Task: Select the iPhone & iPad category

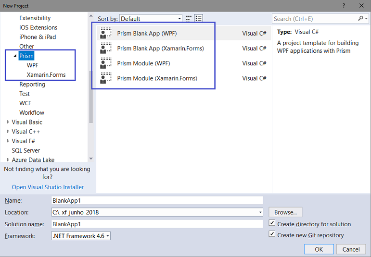Action: (38, 37)
